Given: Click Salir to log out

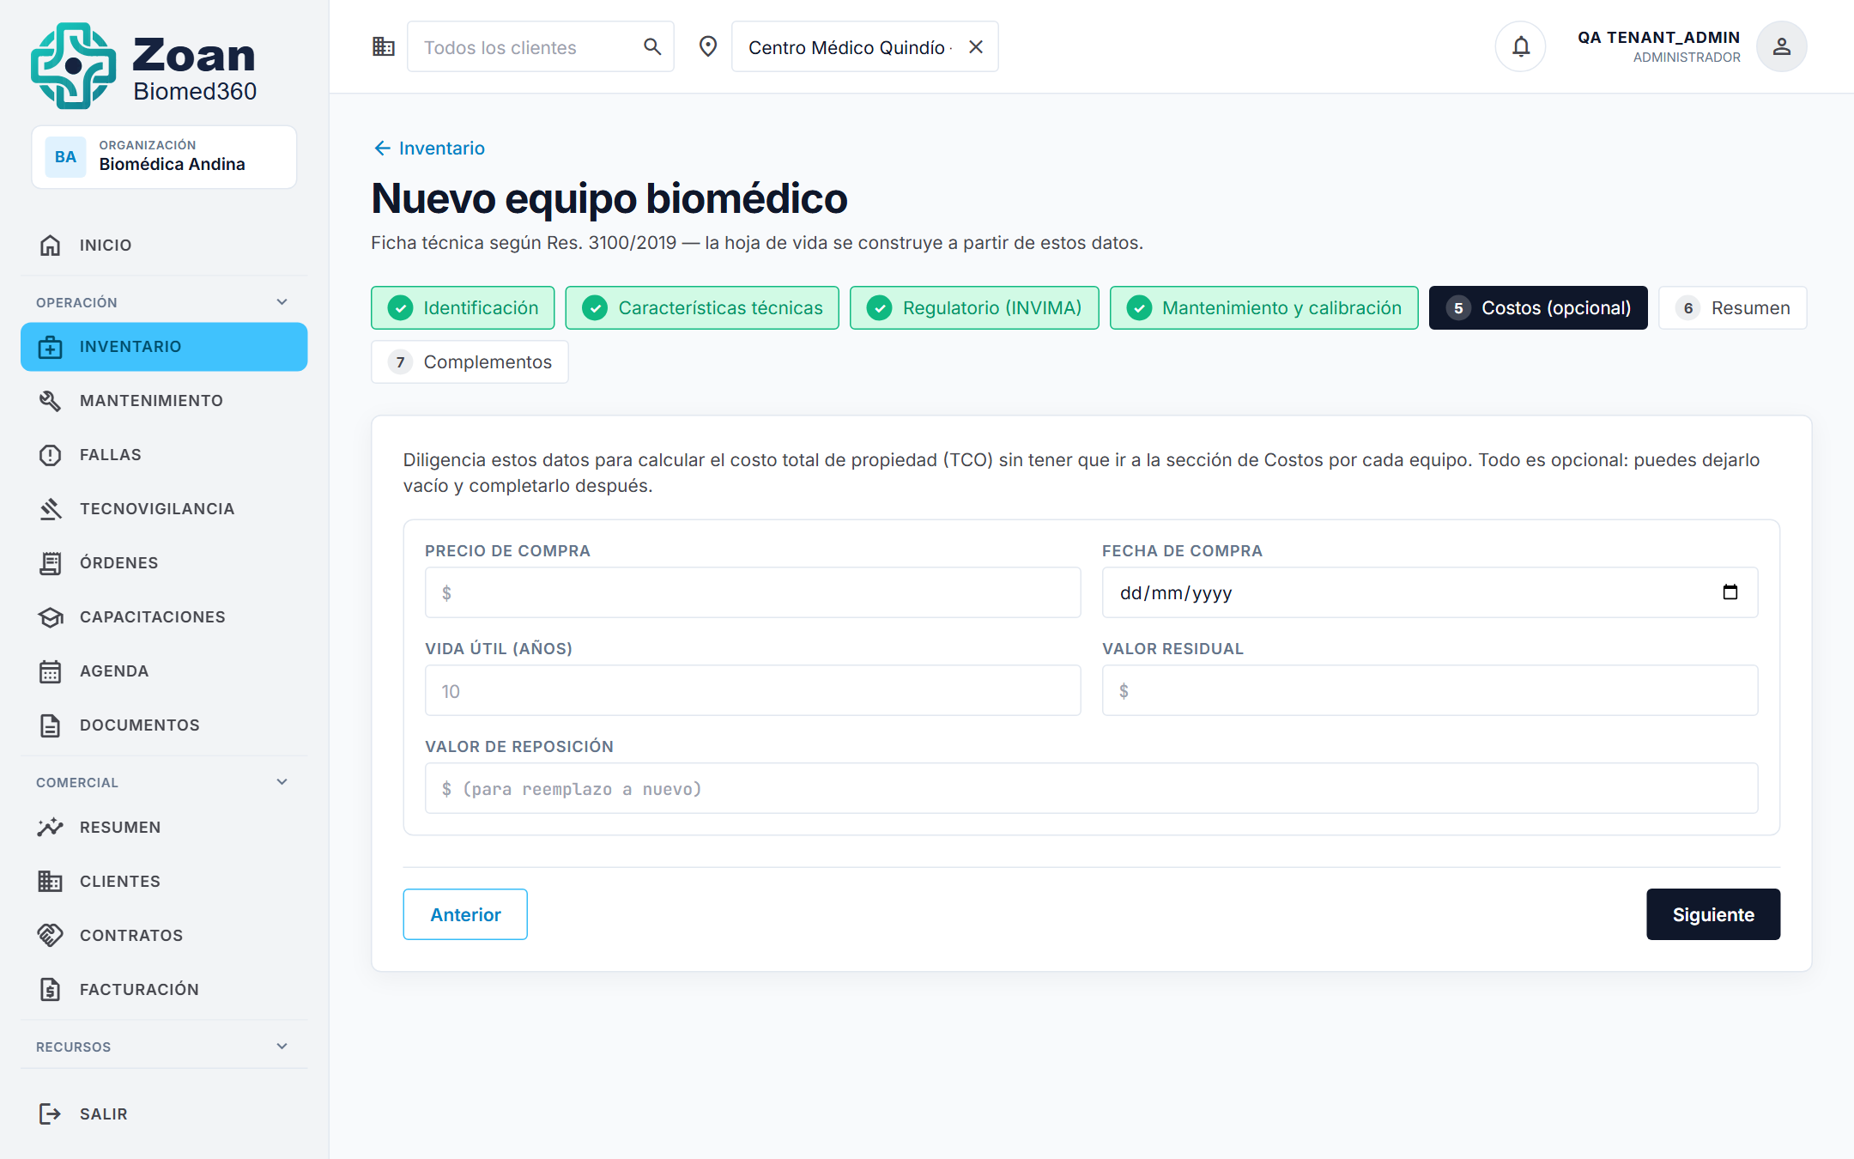Looking at the screenshot, I should click(x=164, y=1114).
